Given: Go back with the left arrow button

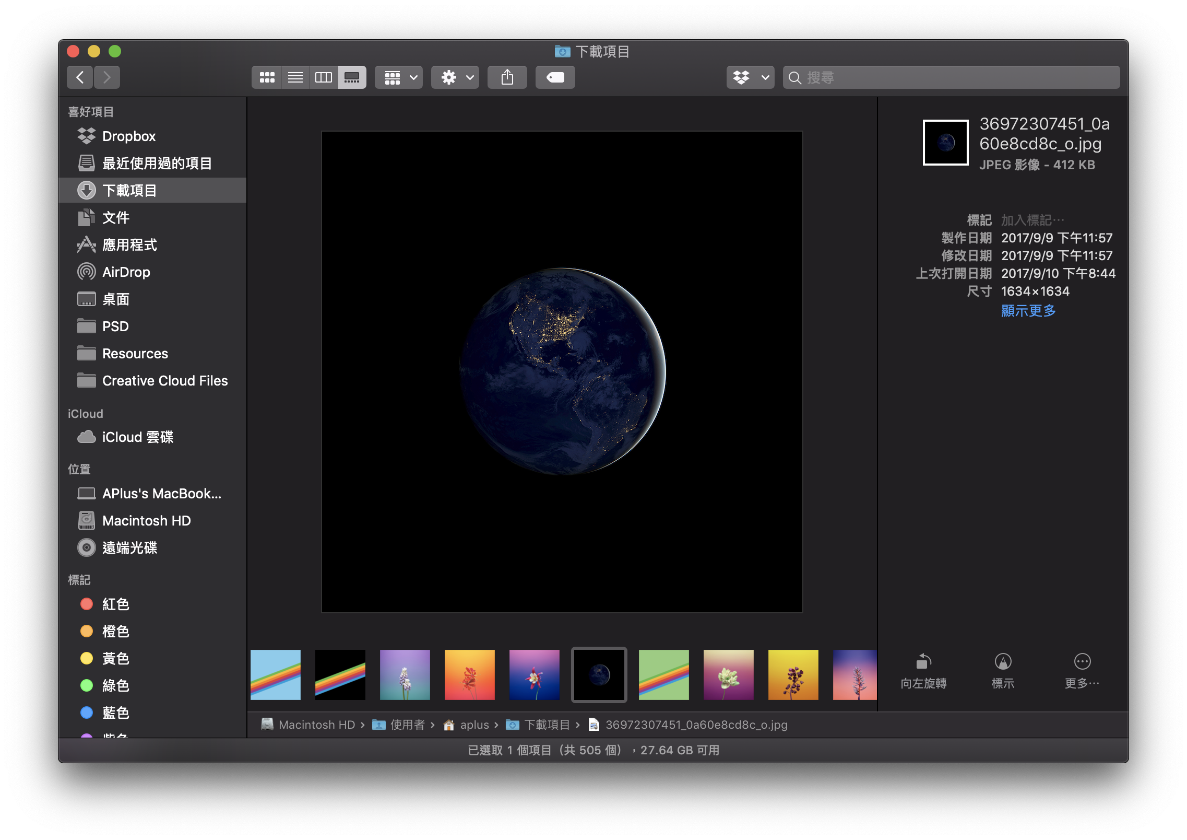Looking at the screenshot, I should pyautogui.click(x=80, y=77).
